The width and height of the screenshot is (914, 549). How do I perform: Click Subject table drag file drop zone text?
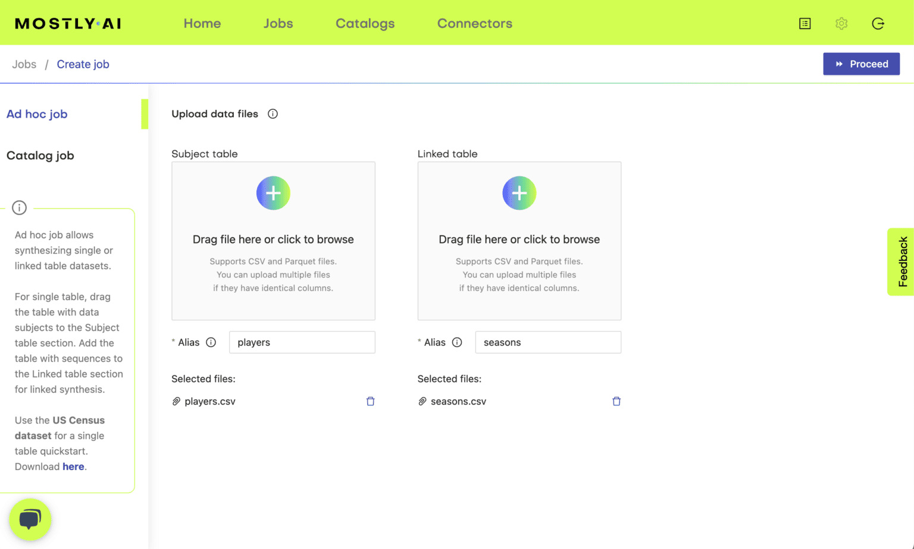click(x=273, y=239)
